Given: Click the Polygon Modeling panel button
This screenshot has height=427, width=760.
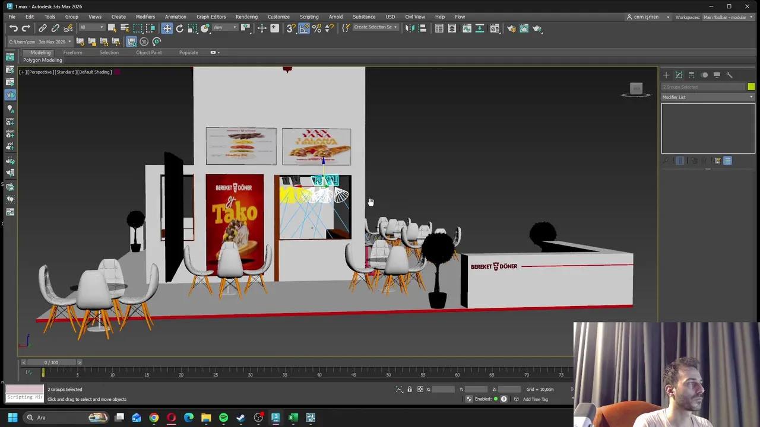Looking at the screenshot, I should (42, 60).
